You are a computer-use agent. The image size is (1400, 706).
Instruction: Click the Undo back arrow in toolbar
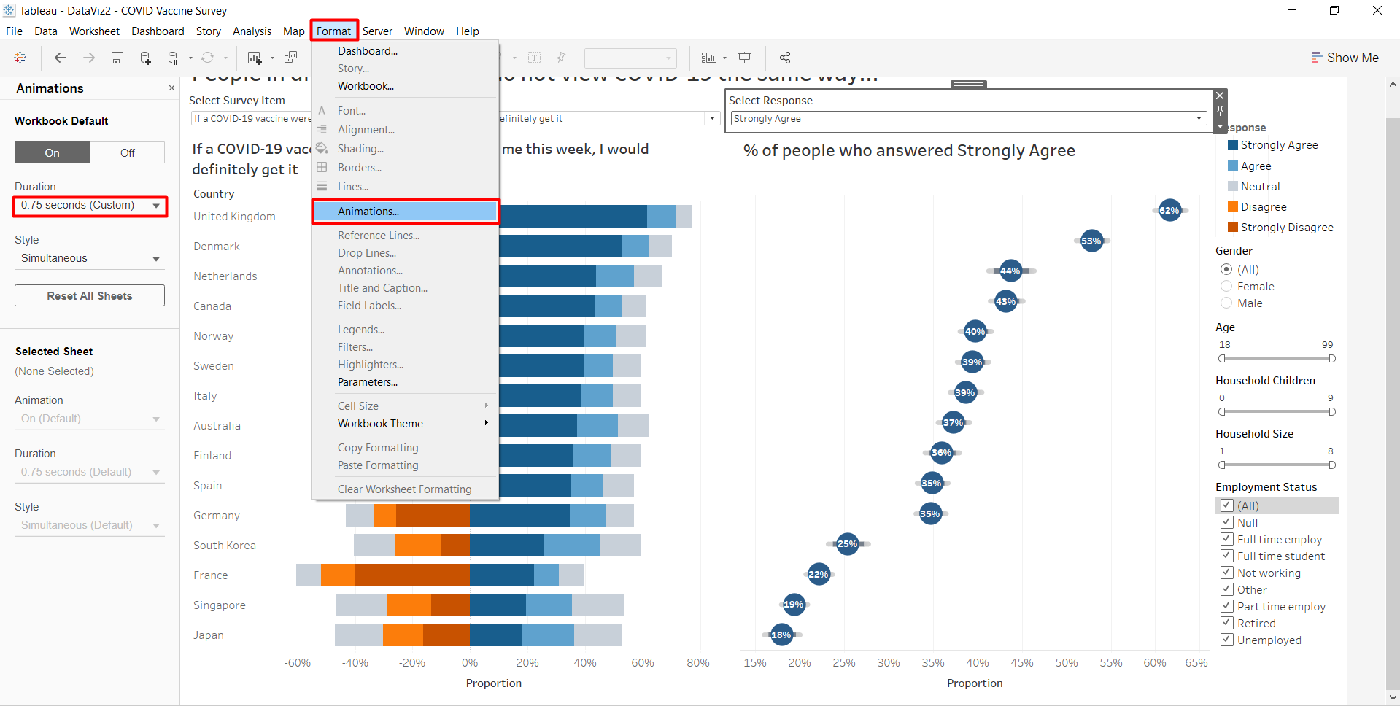pos(61,58)
